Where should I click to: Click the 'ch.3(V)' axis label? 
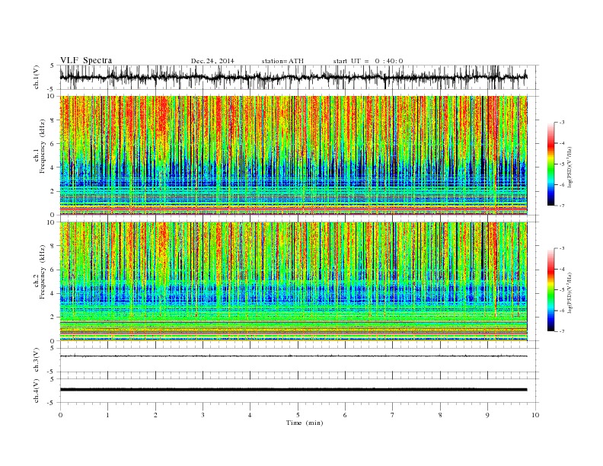point(37,360)
